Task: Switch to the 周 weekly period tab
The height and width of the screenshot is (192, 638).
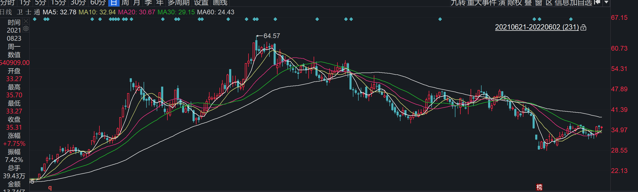Action: point(125,3)
